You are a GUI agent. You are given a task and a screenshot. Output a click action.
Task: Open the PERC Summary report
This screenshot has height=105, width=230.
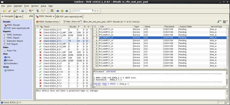pos(13,35)
